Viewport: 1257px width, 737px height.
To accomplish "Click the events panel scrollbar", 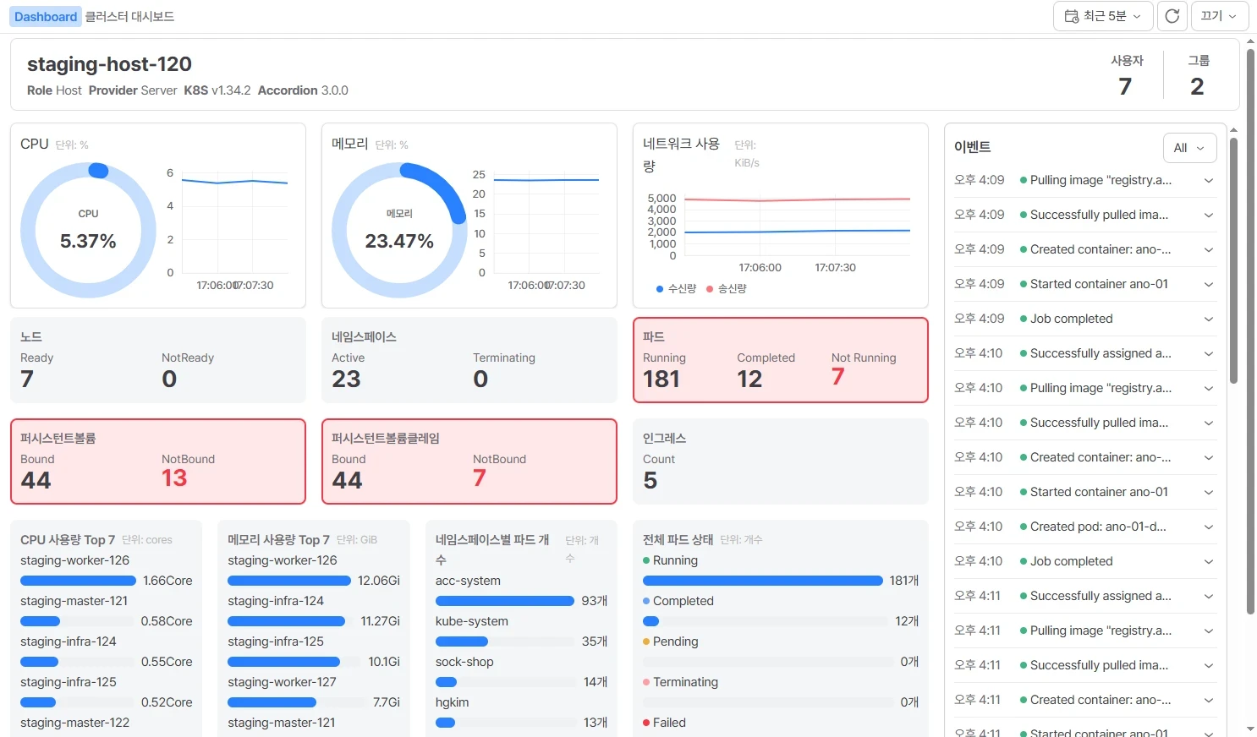I will point(1233,261).
